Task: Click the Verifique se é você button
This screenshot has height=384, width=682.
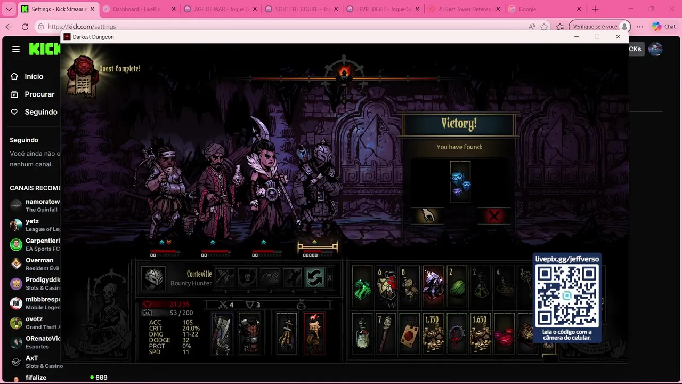Action: pos(599,27)
